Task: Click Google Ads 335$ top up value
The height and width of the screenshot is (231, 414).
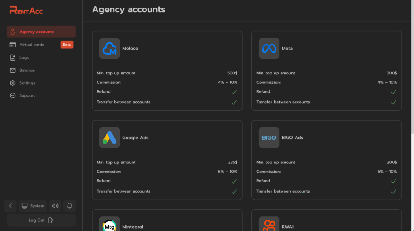Action: click(232, 162)
